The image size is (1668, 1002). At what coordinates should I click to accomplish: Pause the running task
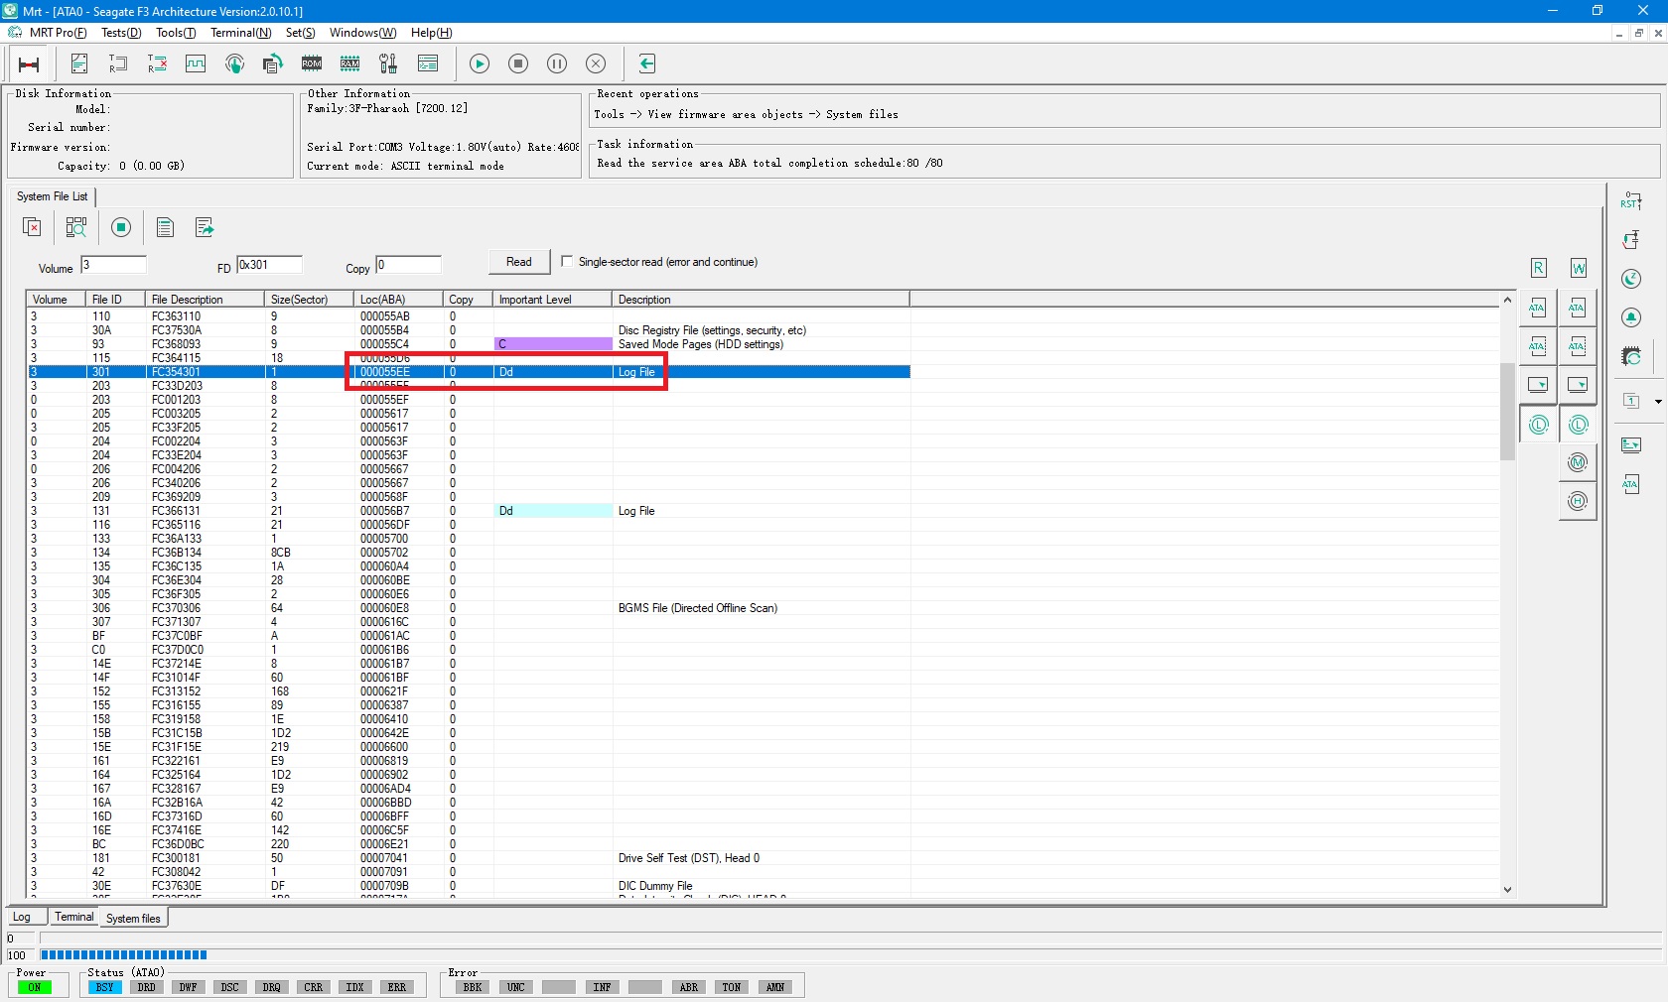click(x=557, y=63)
